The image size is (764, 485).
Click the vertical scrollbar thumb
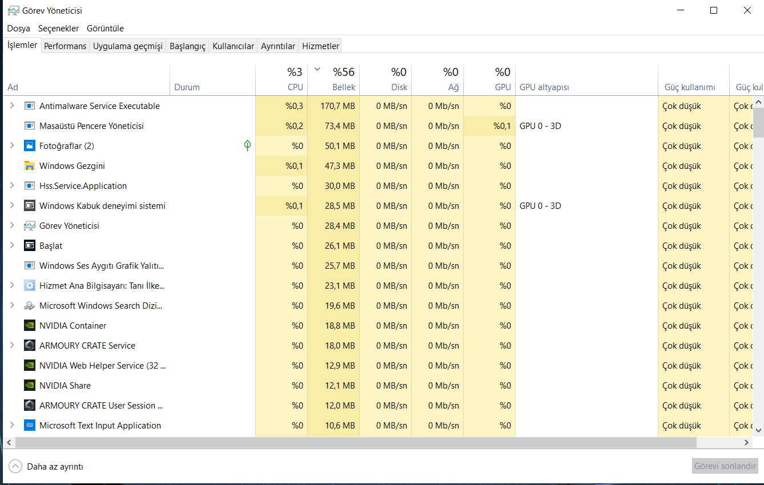point(759,123)
